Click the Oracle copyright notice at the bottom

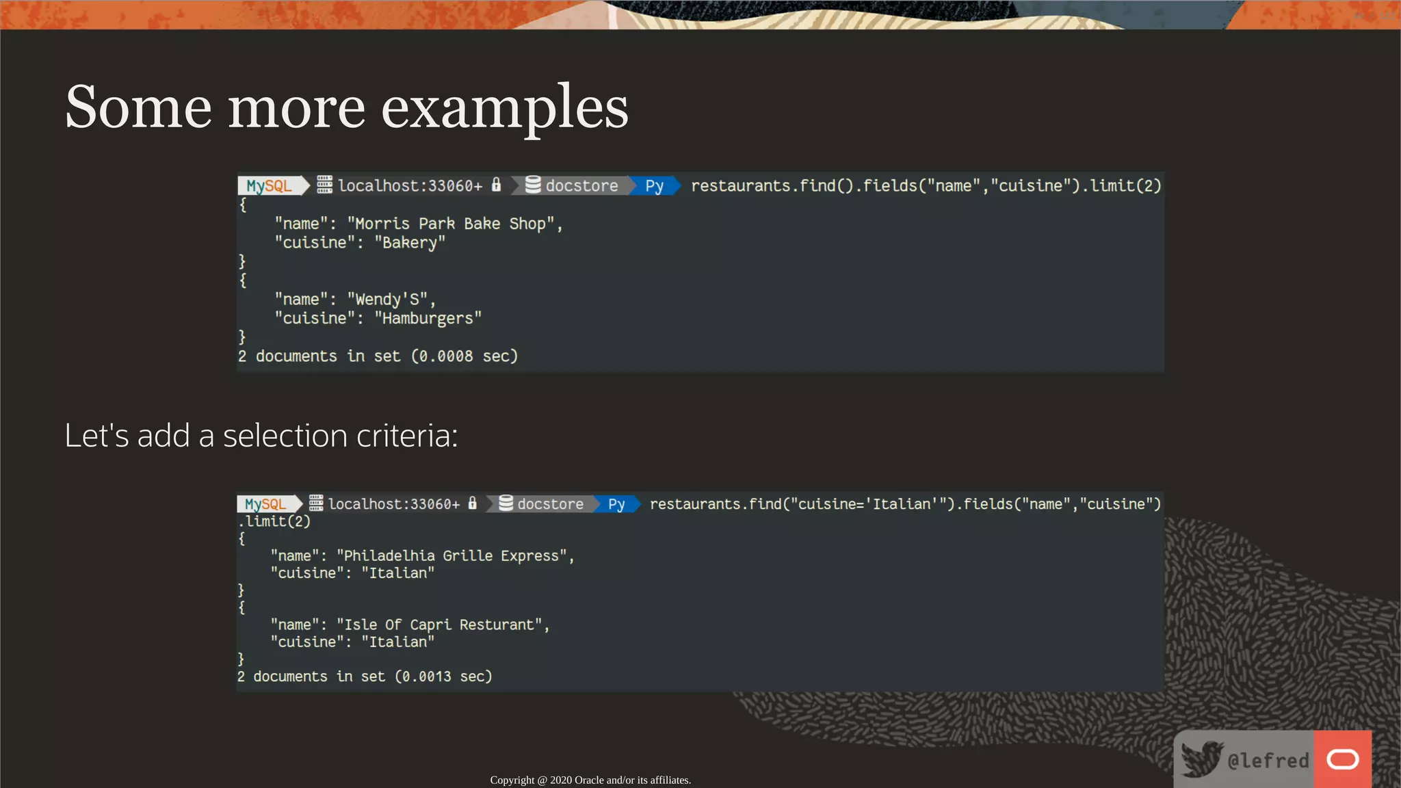[590, 780]
